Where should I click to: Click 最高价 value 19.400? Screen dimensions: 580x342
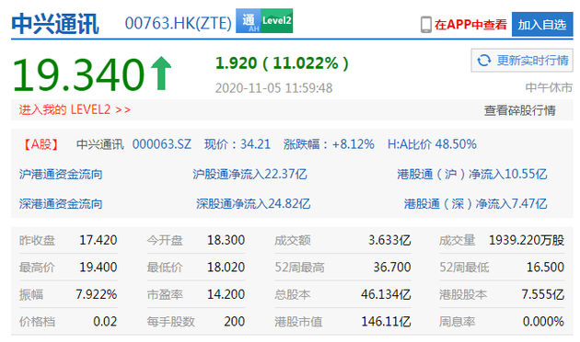tap(98, 267)
